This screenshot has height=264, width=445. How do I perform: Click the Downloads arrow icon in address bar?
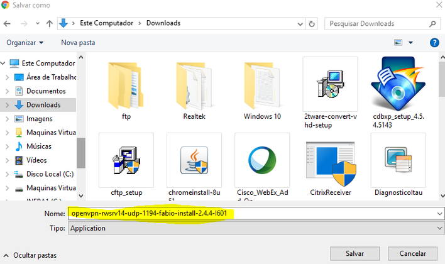[x=63, y=23]
